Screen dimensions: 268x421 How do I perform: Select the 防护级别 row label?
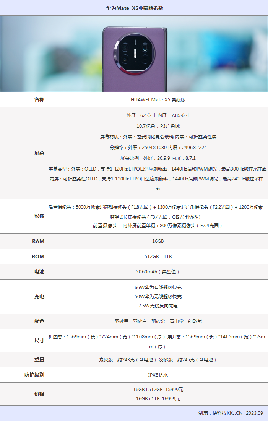[34, 375]
